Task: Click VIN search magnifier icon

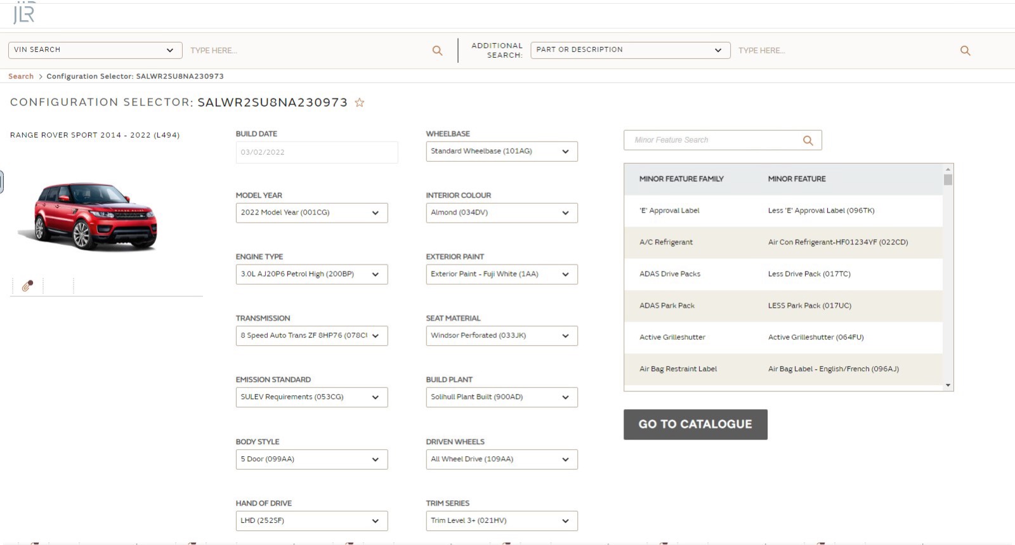Action: pyautogui.click(x=437, y=51)
